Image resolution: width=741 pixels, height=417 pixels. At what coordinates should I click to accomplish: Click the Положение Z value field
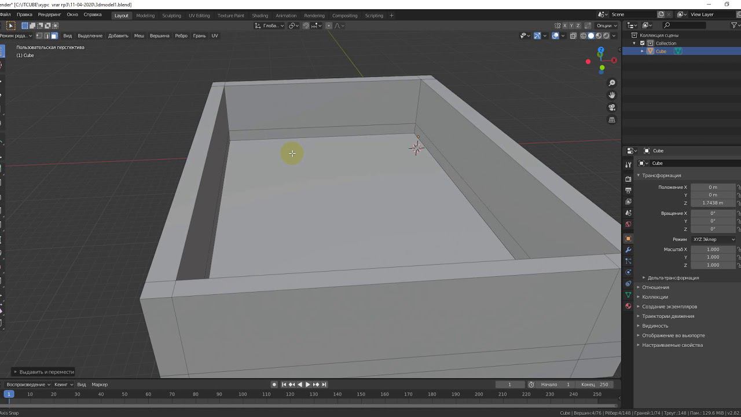(x=713, y=203)
